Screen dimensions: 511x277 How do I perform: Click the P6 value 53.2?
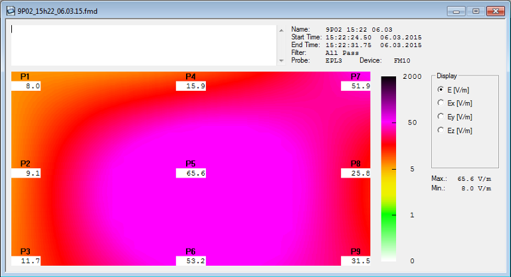[x=191, y=260]
